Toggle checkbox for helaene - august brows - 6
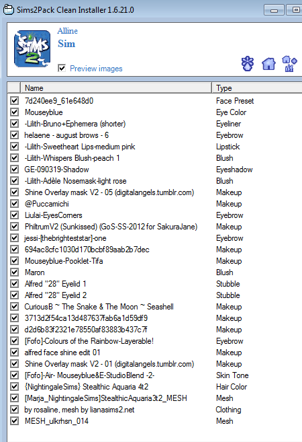 click(x=14, y=135)
